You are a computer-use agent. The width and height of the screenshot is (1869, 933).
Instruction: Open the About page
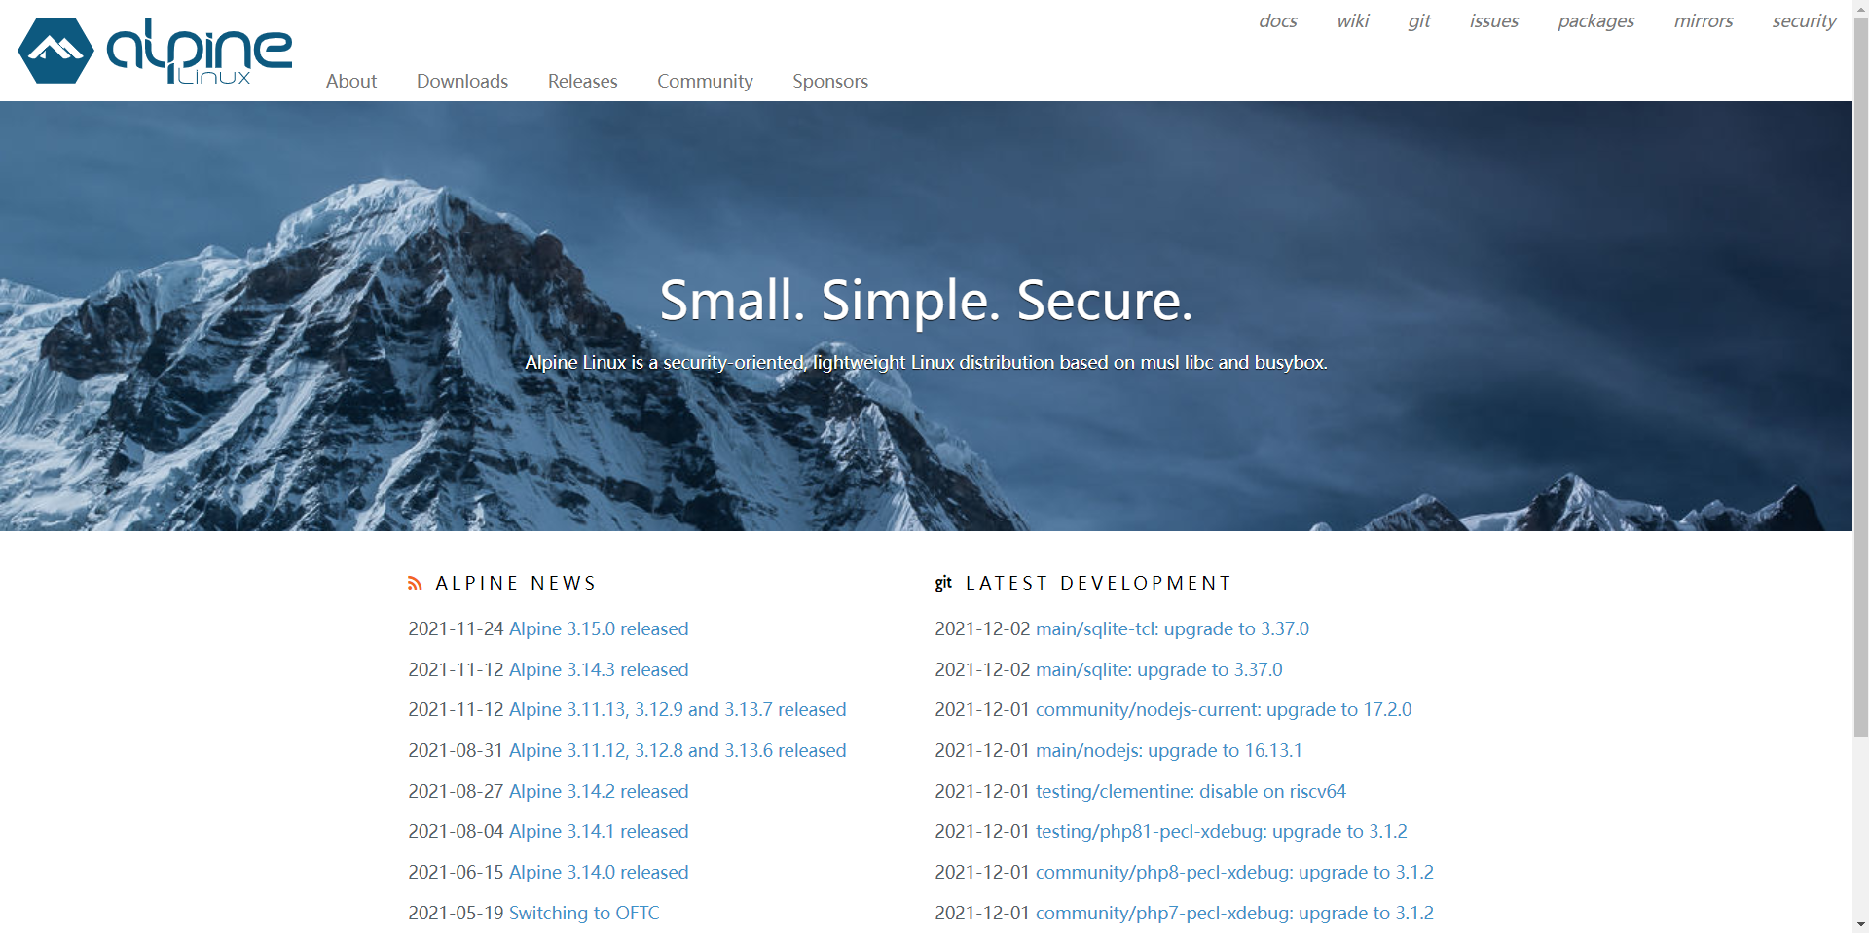(x=350, y=82)
